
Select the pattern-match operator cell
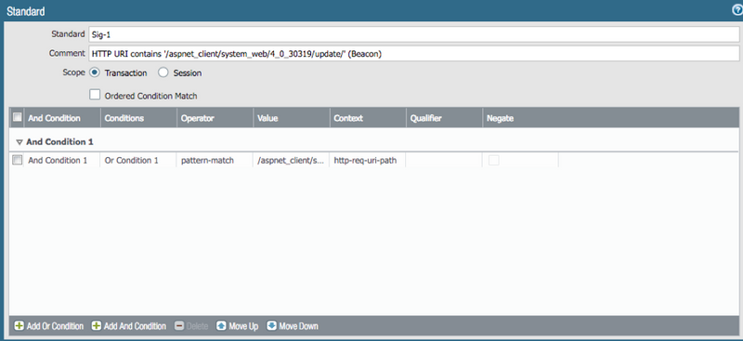pyautogui.click(x=215, y=161)
